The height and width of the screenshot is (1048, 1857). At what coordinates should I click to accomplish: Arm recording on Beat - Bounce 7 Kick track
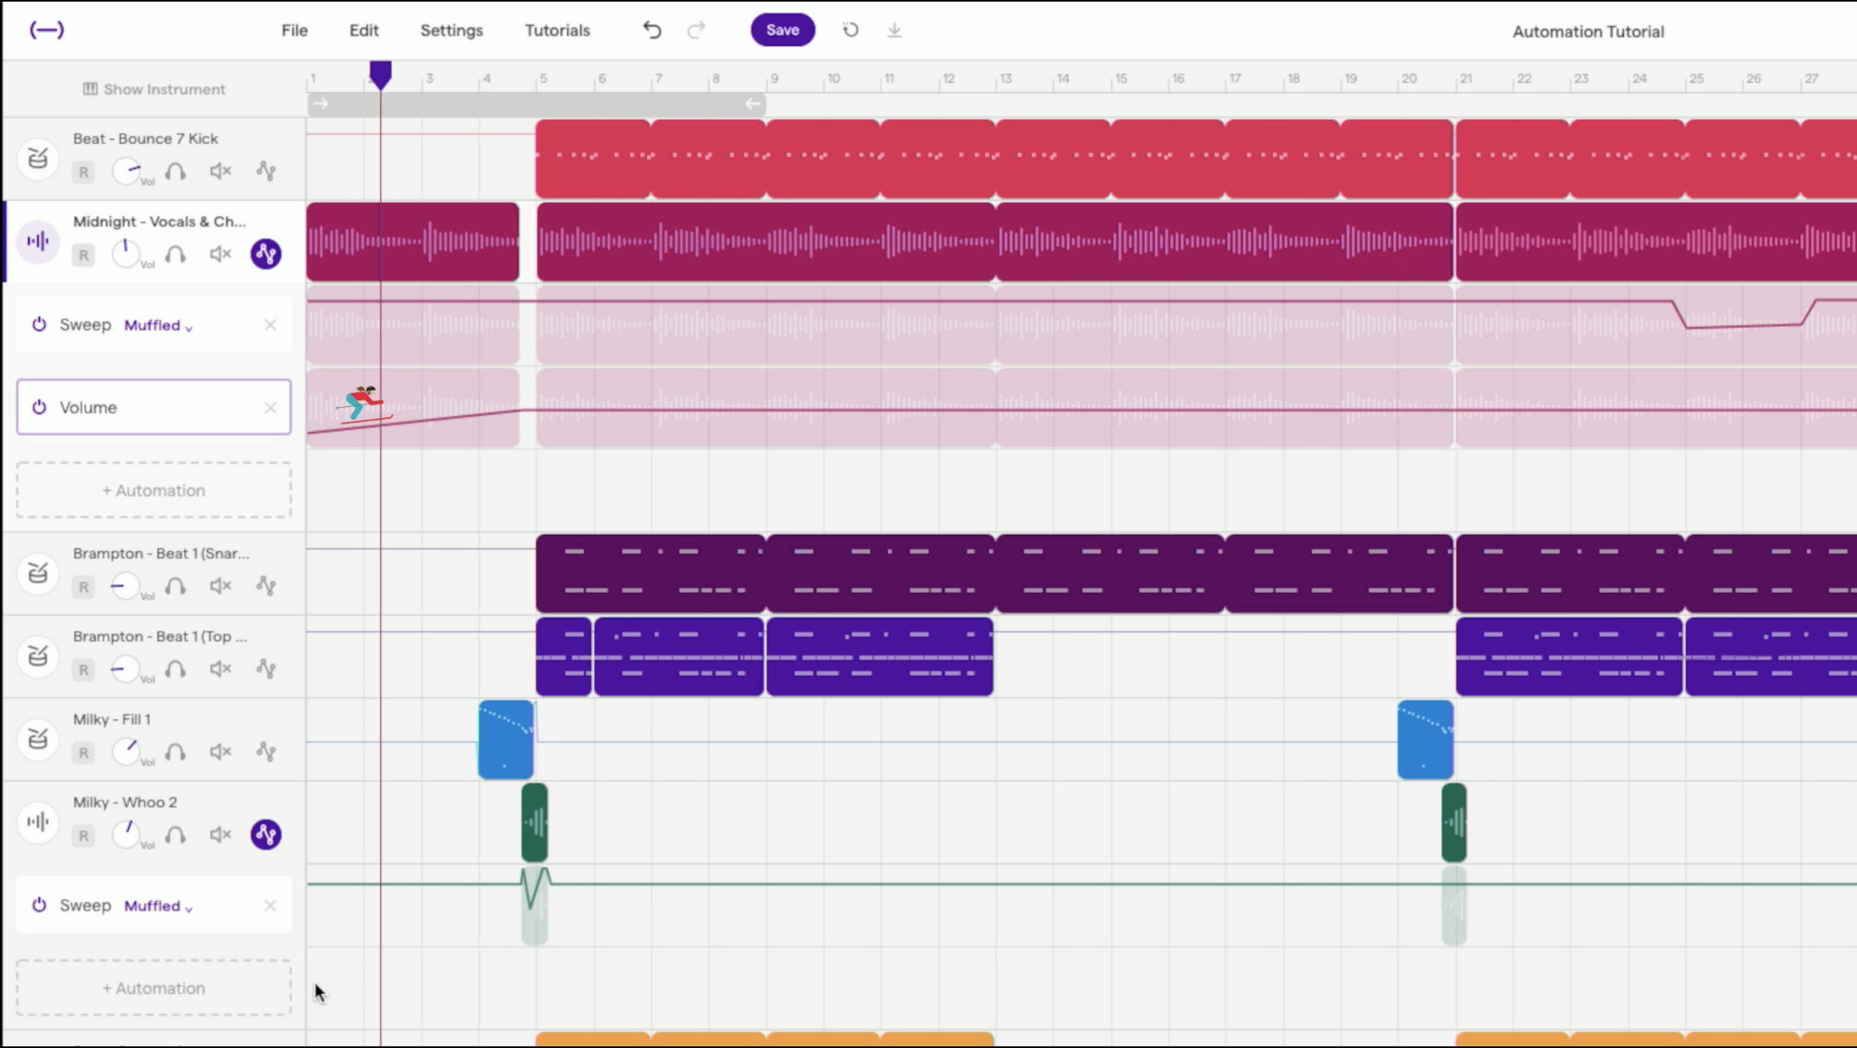click(83, 172)
